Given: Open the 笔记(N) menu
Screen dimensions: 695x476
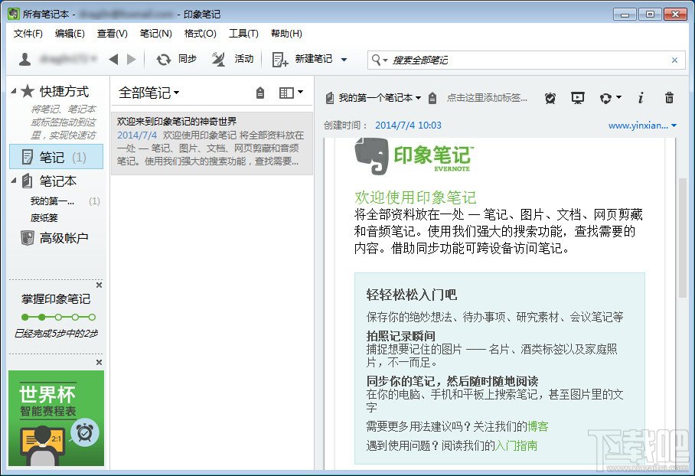Looking at the screenshot, I should 155,34.
